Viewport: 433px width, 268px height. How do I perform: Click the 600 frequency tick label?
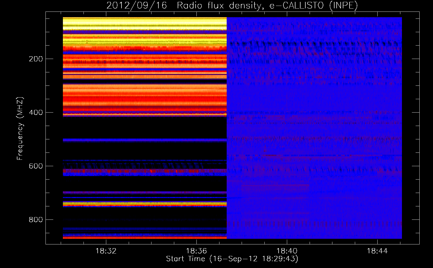36,166
